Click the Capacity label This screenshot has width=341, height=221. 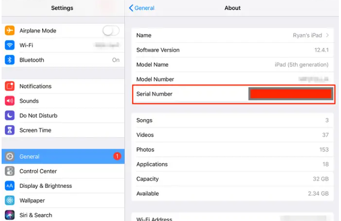148,179
